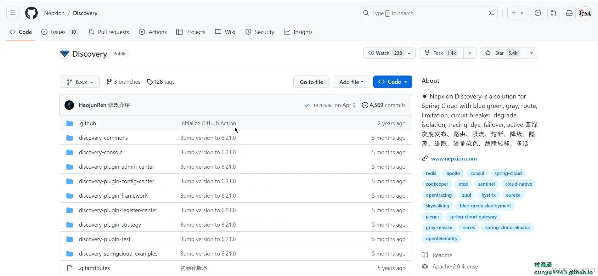The image size is (598, 276).
Task: Expand the fork options dropdown arrow
Action: point(470,53)
